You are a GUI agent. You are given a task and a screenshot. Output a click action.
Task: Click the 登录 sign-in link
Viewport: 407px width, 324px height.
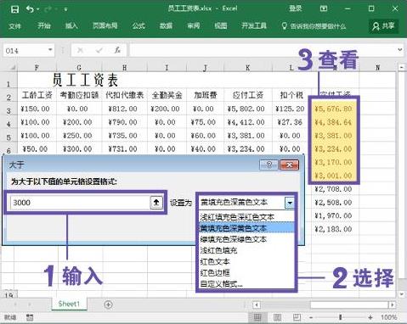[x=295, y=8]
